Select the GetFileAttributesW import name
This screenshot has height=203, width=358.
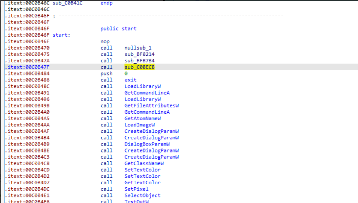152,105
